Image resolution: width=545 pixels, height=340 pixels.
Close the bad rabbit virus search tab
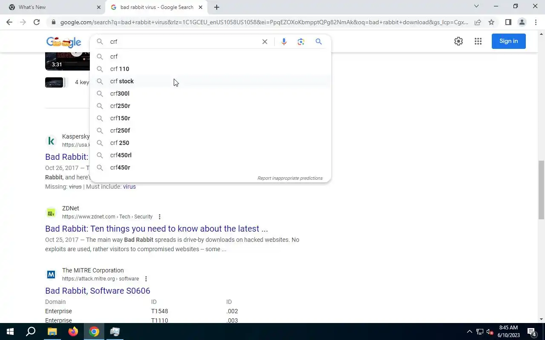coord(201,7)
